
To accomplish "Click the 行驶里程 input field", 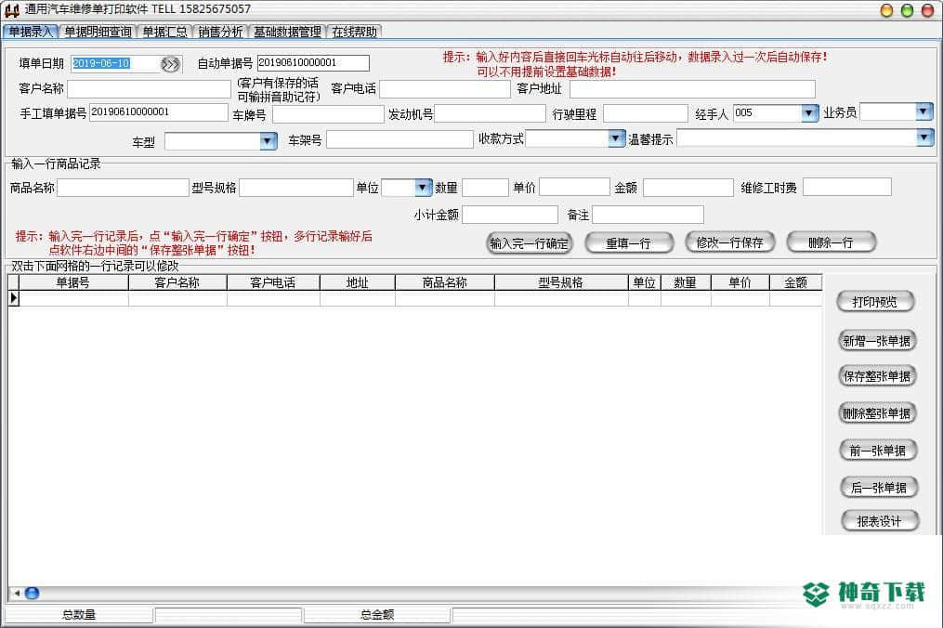I will click(x=646, y=113).
